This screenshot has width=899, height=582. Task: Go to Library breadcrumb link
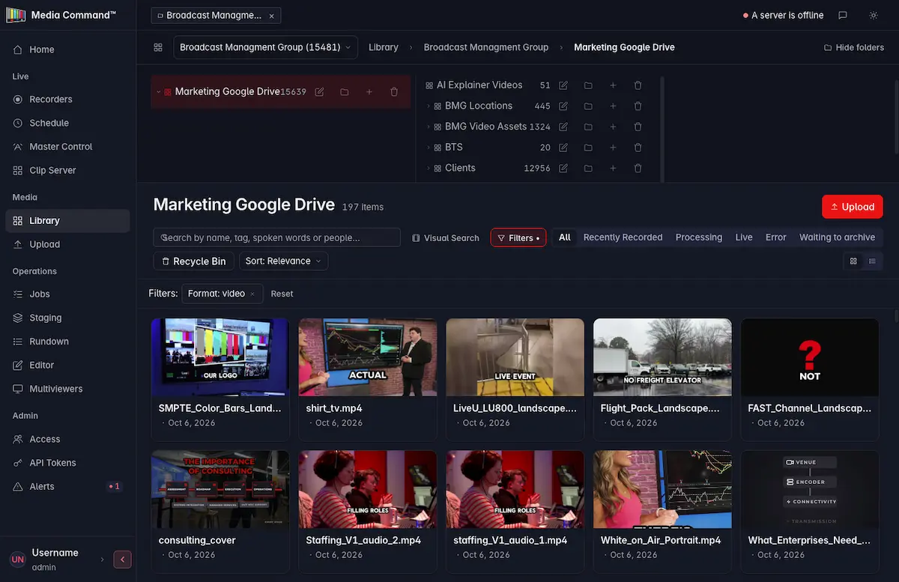click(x=384, y=47)
